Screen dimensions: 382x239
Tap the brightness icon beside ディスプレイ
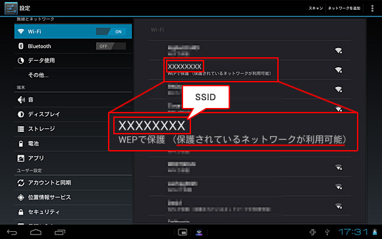point(21,114)
